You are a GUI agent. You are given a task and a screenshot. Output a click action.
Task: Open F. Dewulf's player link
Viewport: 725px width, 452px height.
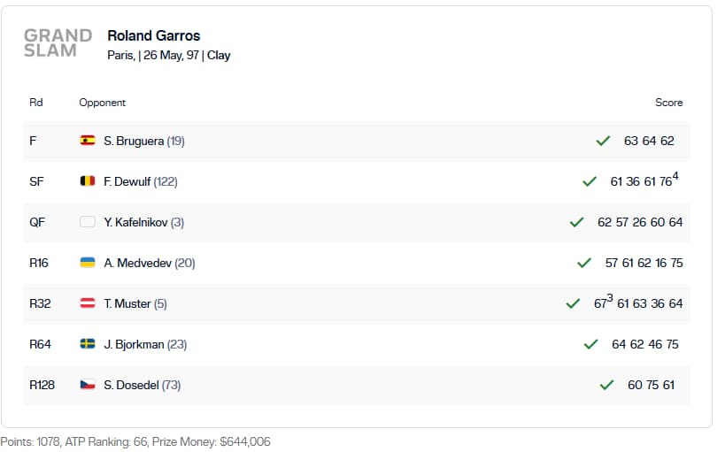pyautogui.click(x=127, y=181)
